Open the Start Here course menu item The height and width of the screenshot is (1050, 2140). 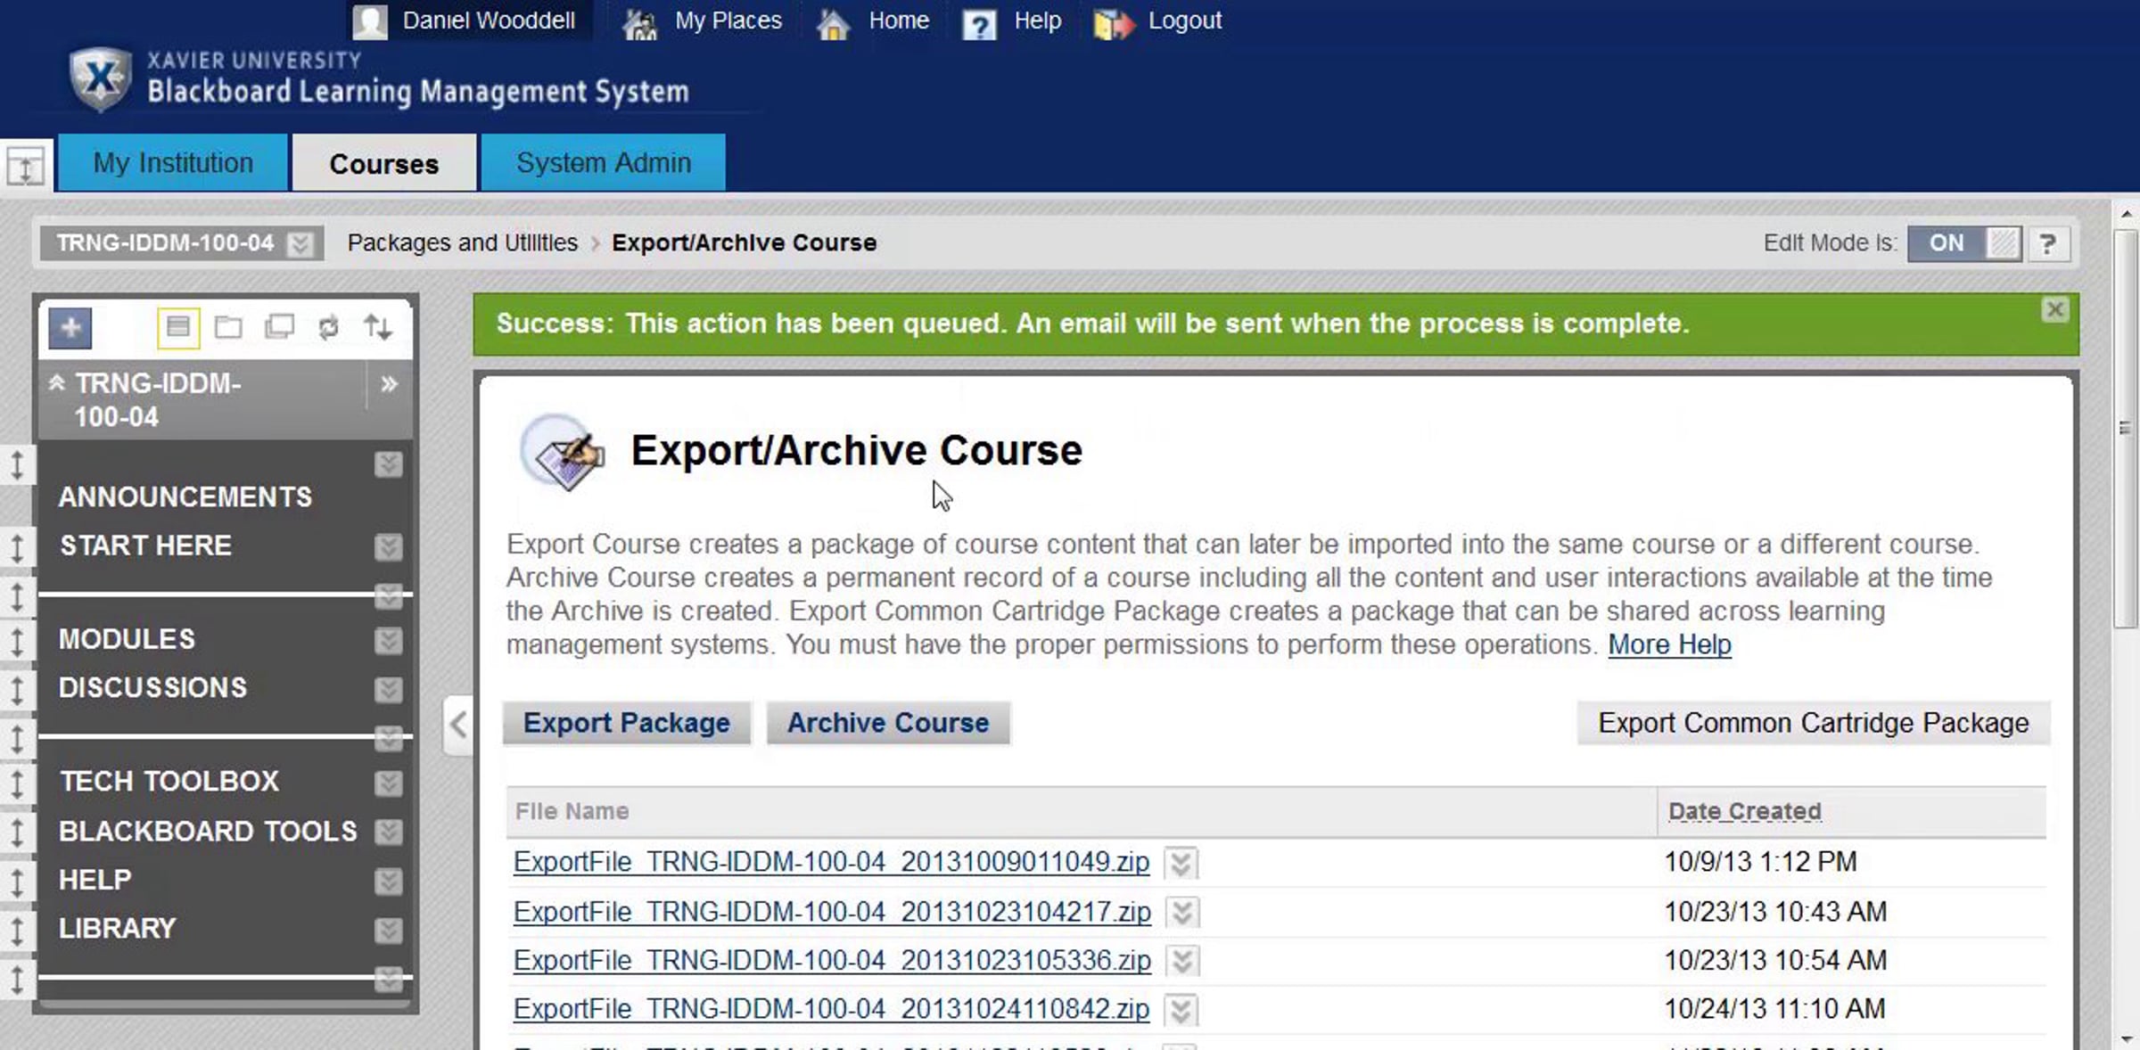pos(146,546)
